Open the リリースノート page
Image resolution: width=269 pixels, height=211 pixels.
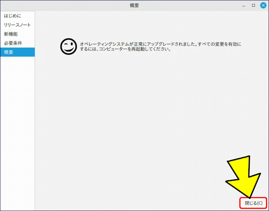17,25
